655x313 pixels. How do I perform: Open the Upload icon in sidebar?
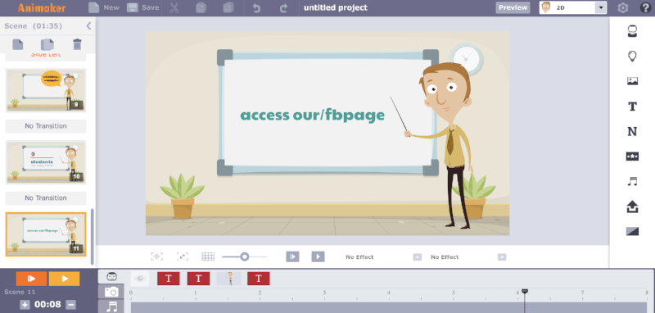632,206
